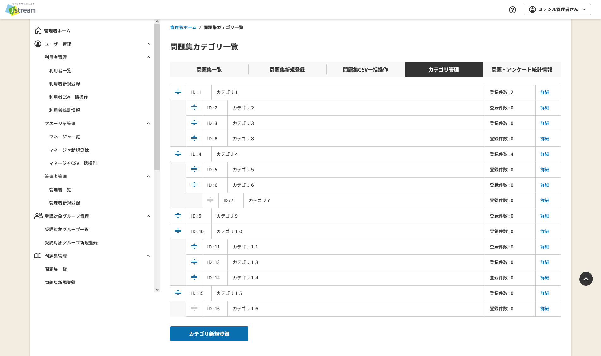Image resolution: width=601 pixels, height=356 pixels.
Task: Click the user icon beside ユーザー管理
Action: (x=38, y=44)
